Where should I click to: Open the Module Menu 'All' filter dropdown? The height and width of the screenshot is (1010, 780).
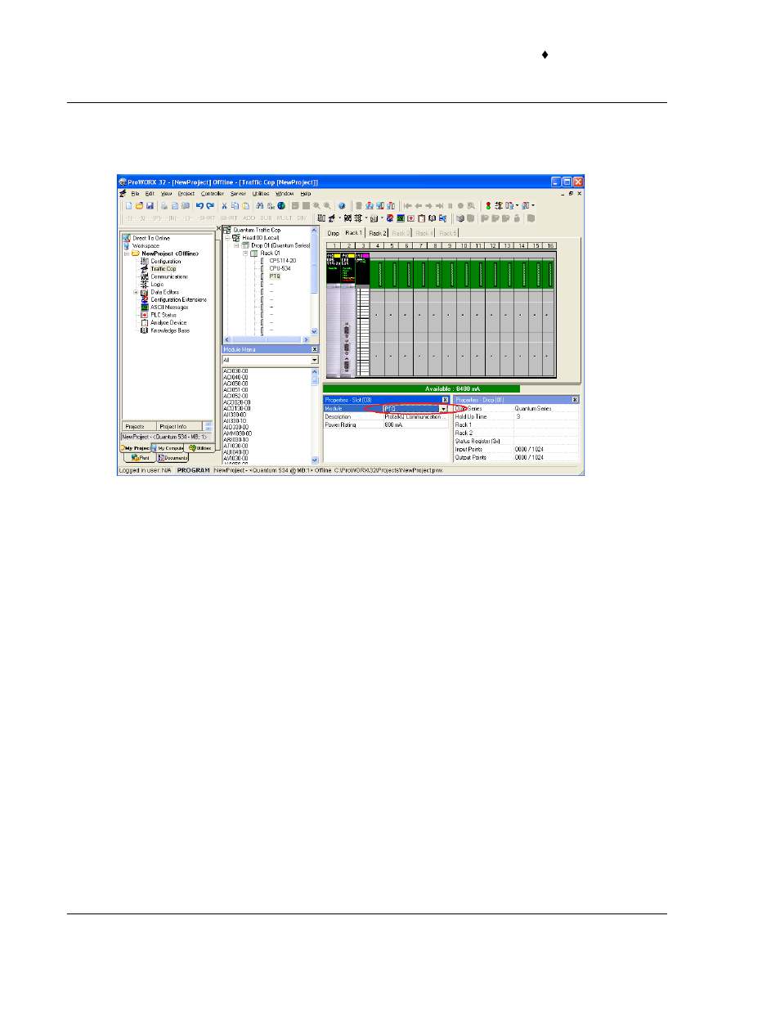[314, 360]
